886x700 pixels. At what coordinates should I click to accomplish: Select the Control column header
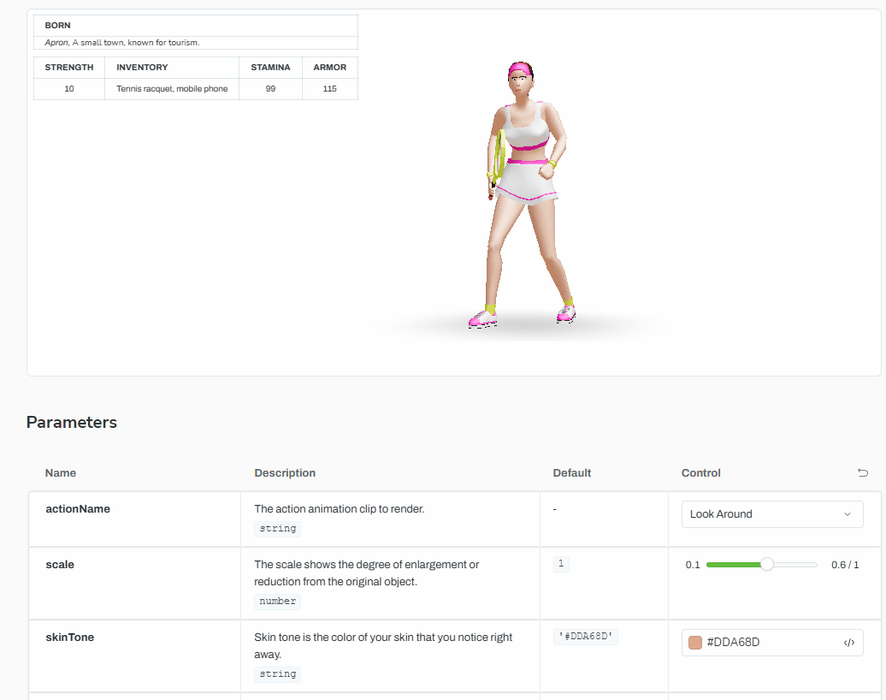point(700,473)
